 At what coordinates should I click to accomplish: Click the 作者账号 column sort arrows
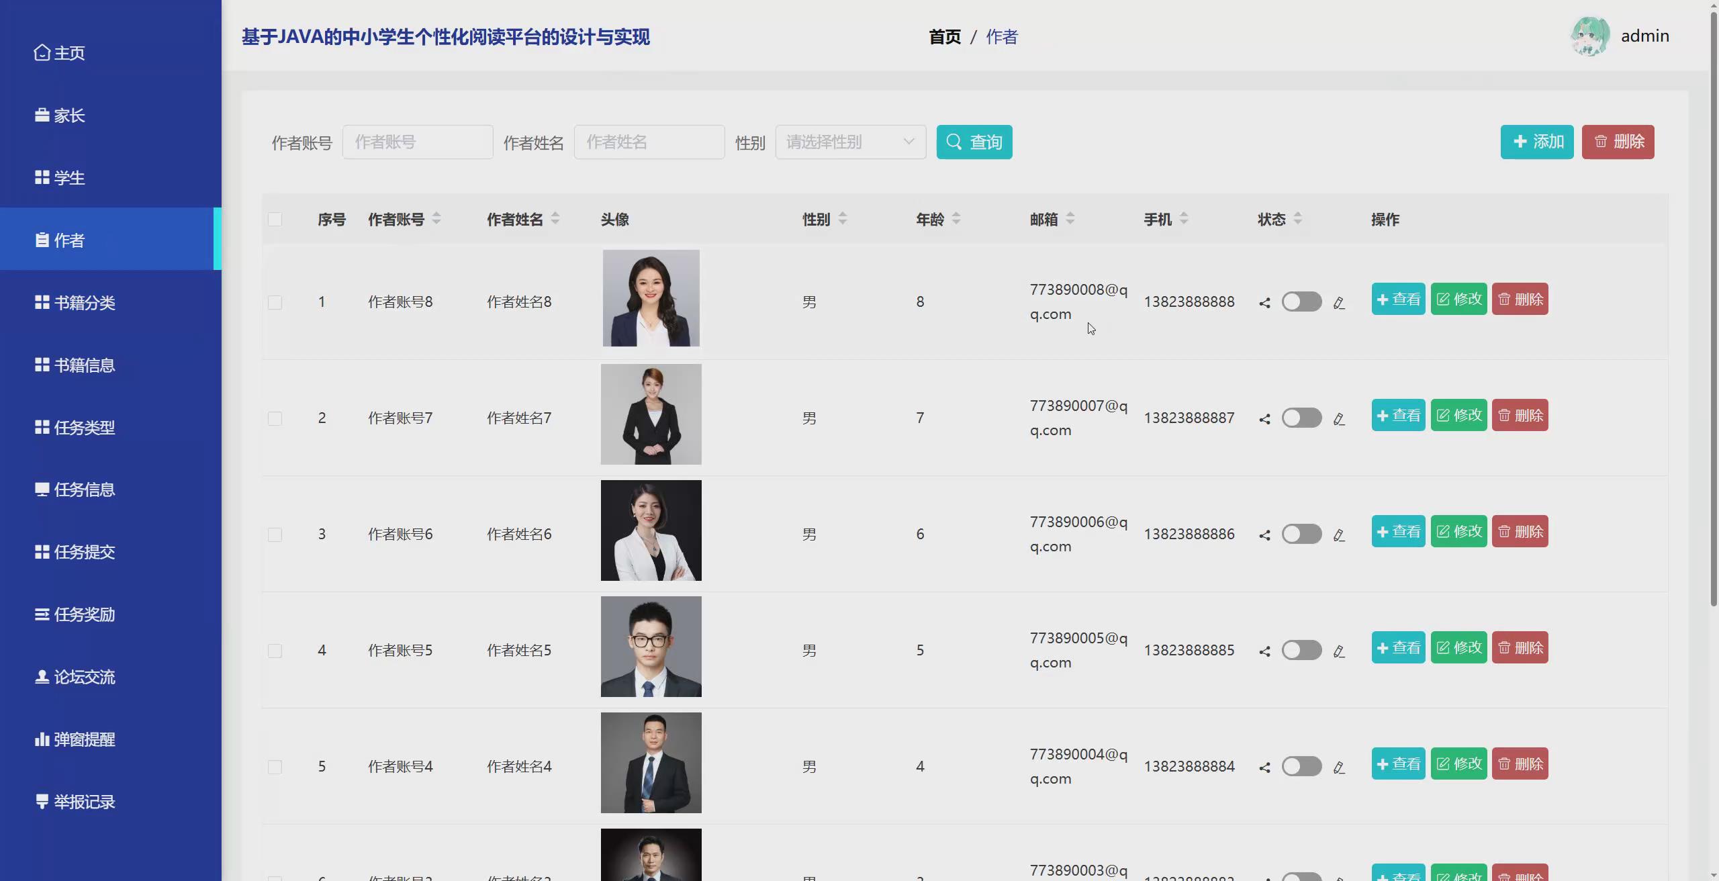436,218
